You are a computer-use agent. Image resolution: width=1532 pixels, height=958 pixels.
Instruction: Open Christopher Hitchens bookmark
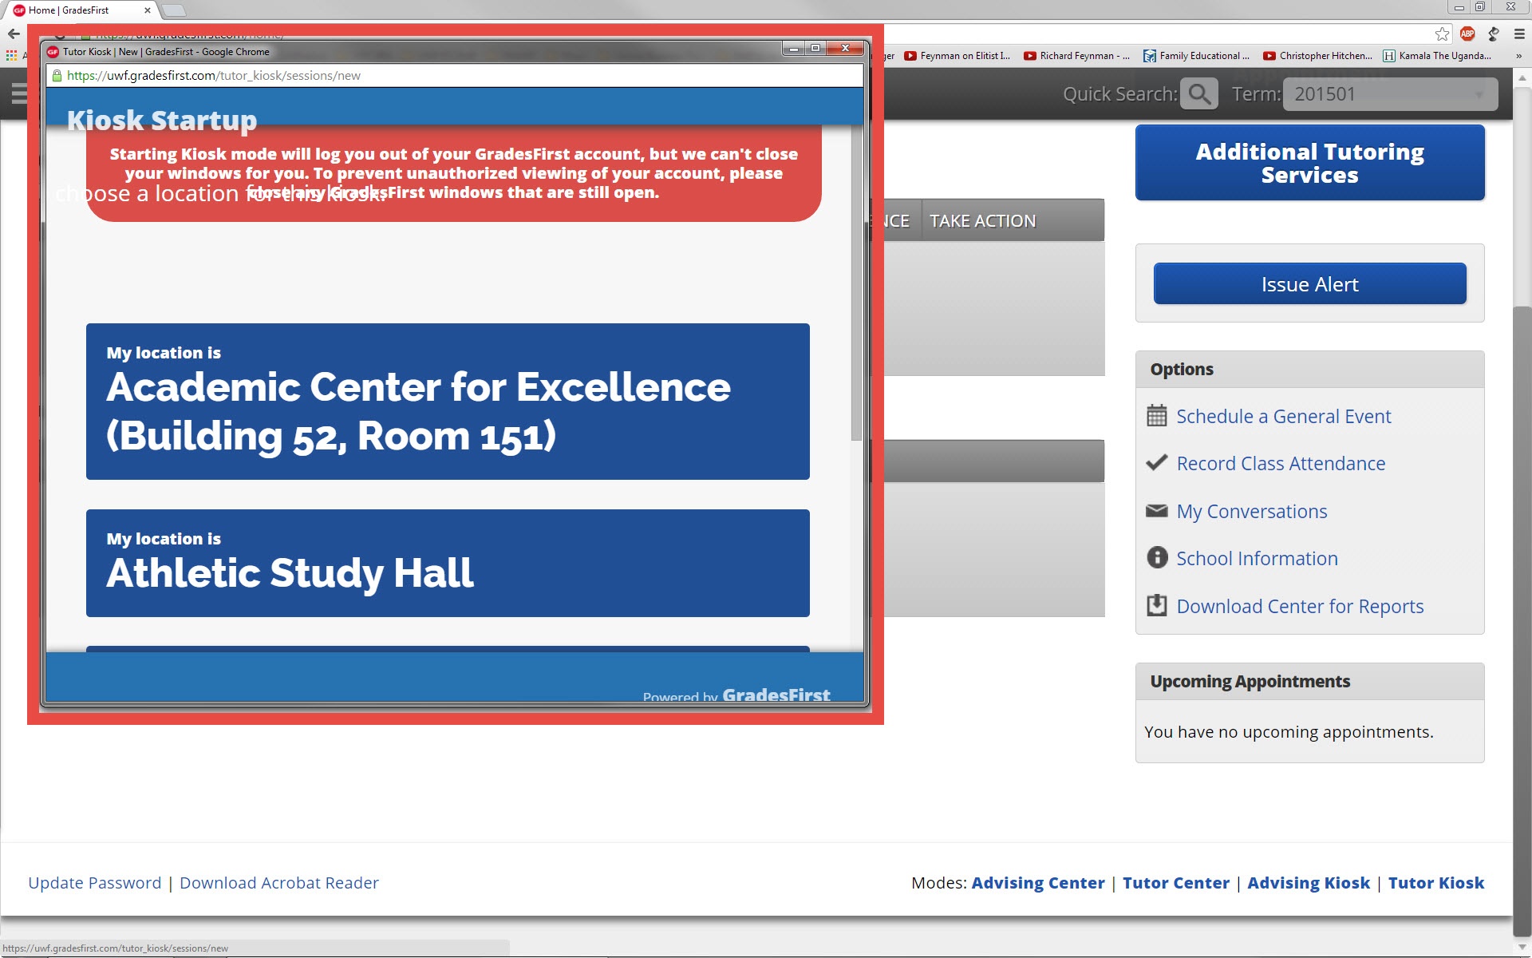coord(1317,56)
